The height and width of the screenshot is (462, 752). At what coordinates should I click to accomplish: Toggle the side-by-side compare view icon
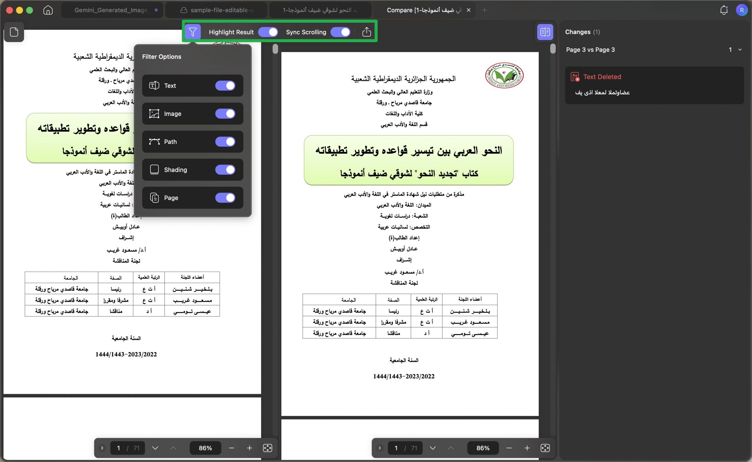tap(545, 32)
